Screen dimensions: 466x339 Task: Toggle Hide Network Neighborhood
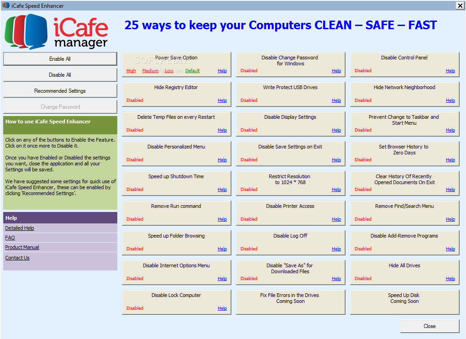(x=405, y=95)
